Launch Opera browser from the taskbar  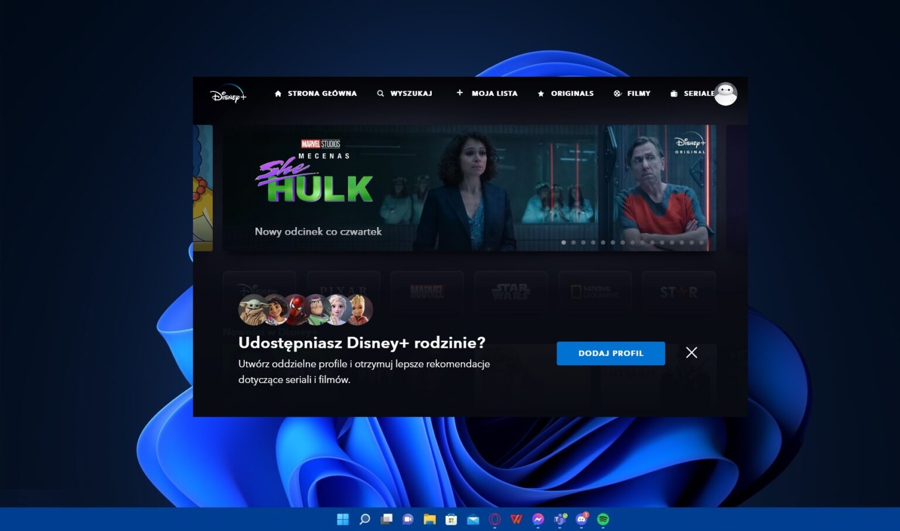point(495,519)
